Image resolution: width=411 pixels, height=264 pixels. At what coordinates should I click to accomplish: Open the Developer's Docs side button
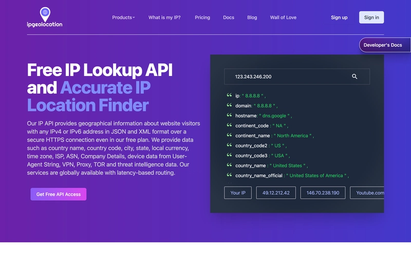click(385, 45)
